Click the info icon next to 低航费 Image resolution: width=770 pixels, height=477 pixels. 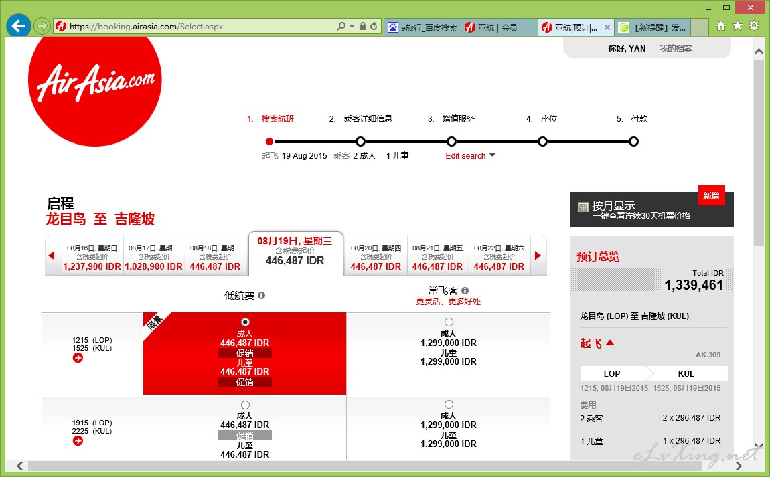[x=261, y=296]
